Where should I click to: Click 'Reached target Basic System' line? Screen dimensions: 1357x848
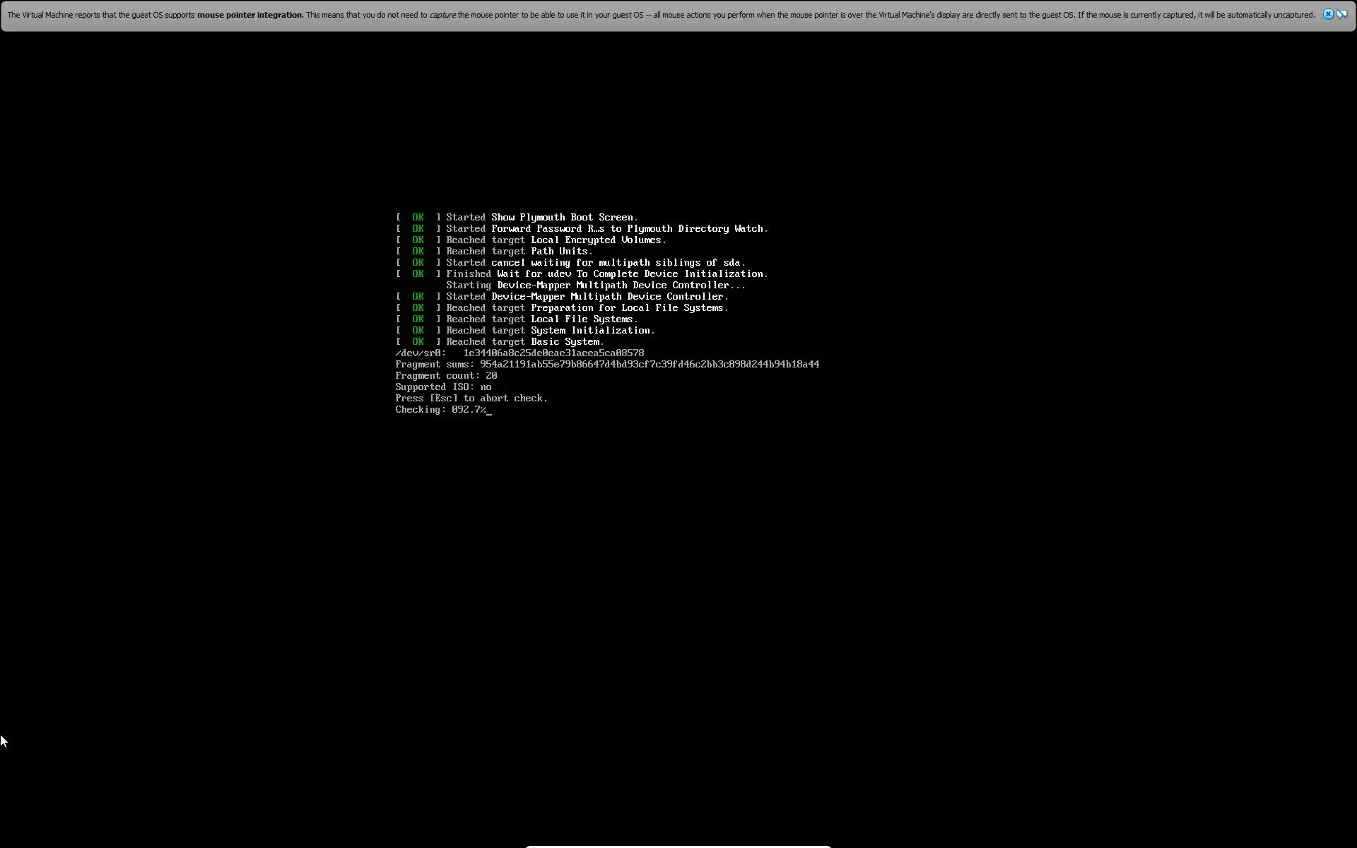[524, 342]
